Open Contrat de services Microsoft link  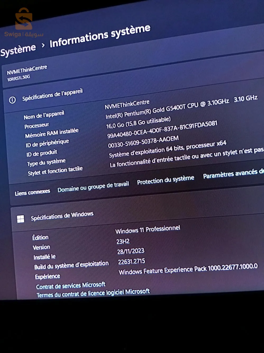71,286
